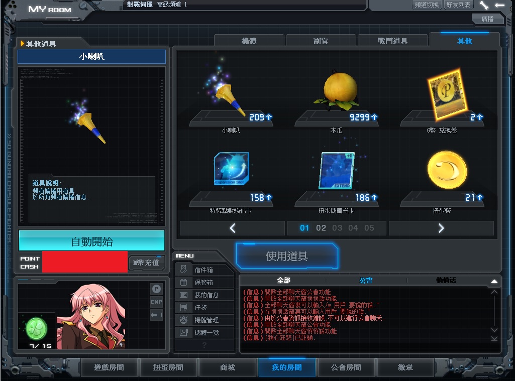Viewport: 515px width, 381px height.
Task: Jump to item page 03
Action: [x=337, y=228]
